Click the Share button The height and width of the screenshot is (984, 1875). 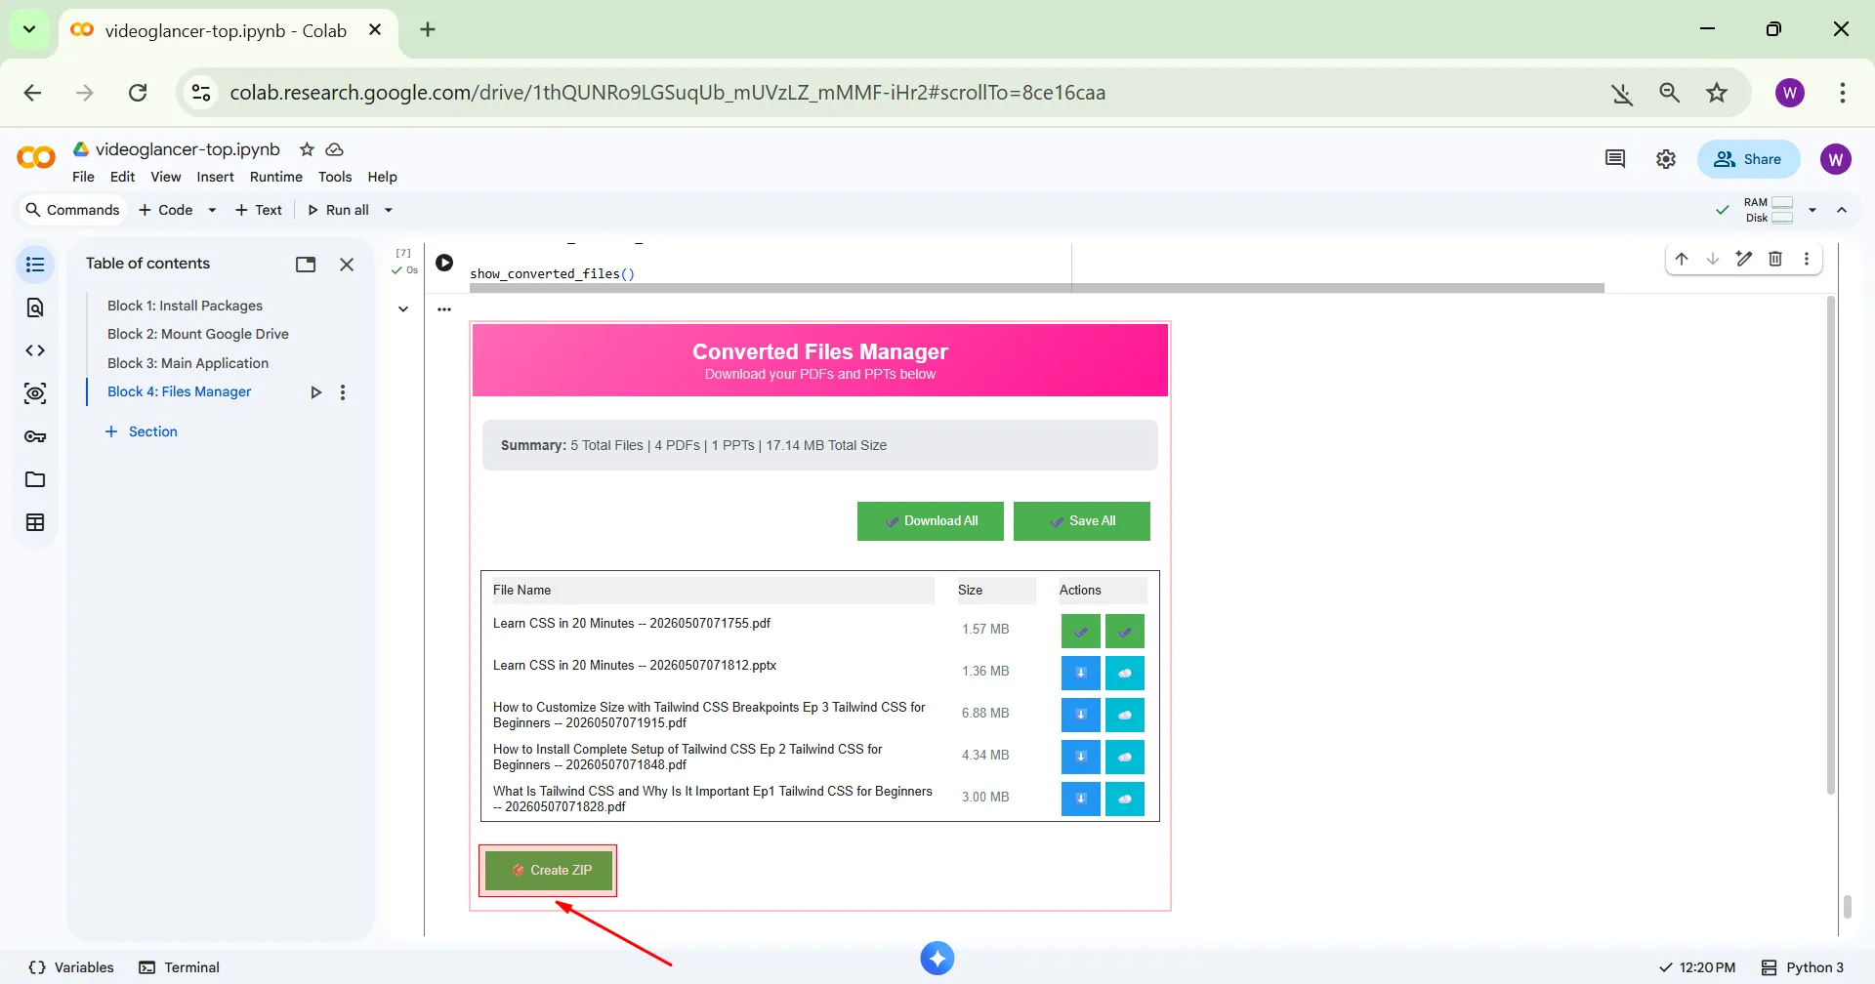pos(1748,159)
